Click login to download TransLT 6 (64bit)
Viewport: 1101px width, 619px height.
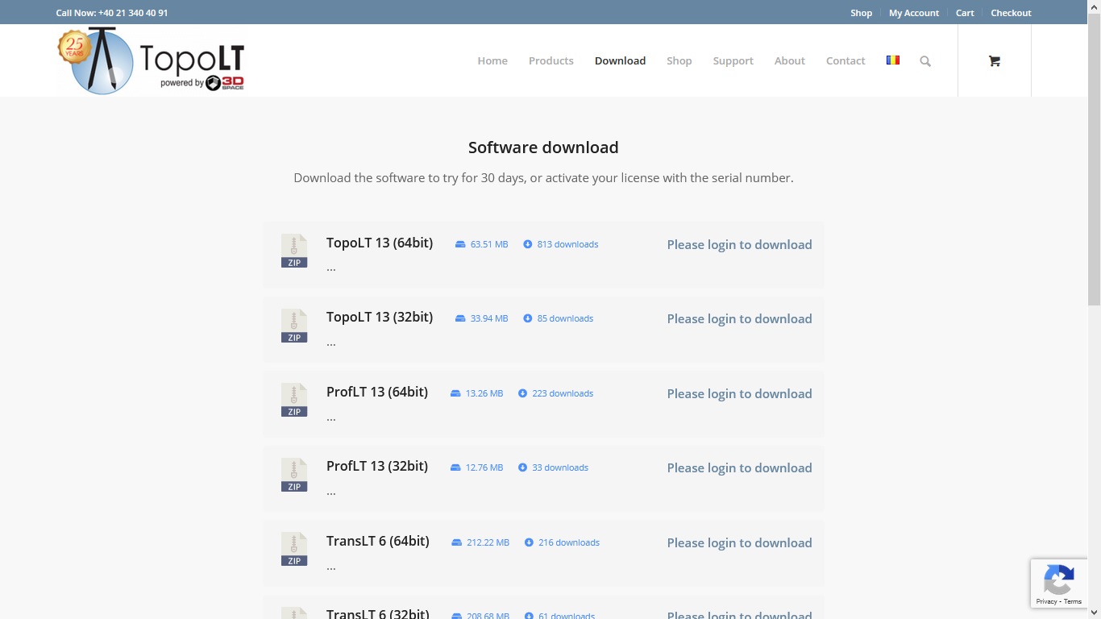[739, 543]
